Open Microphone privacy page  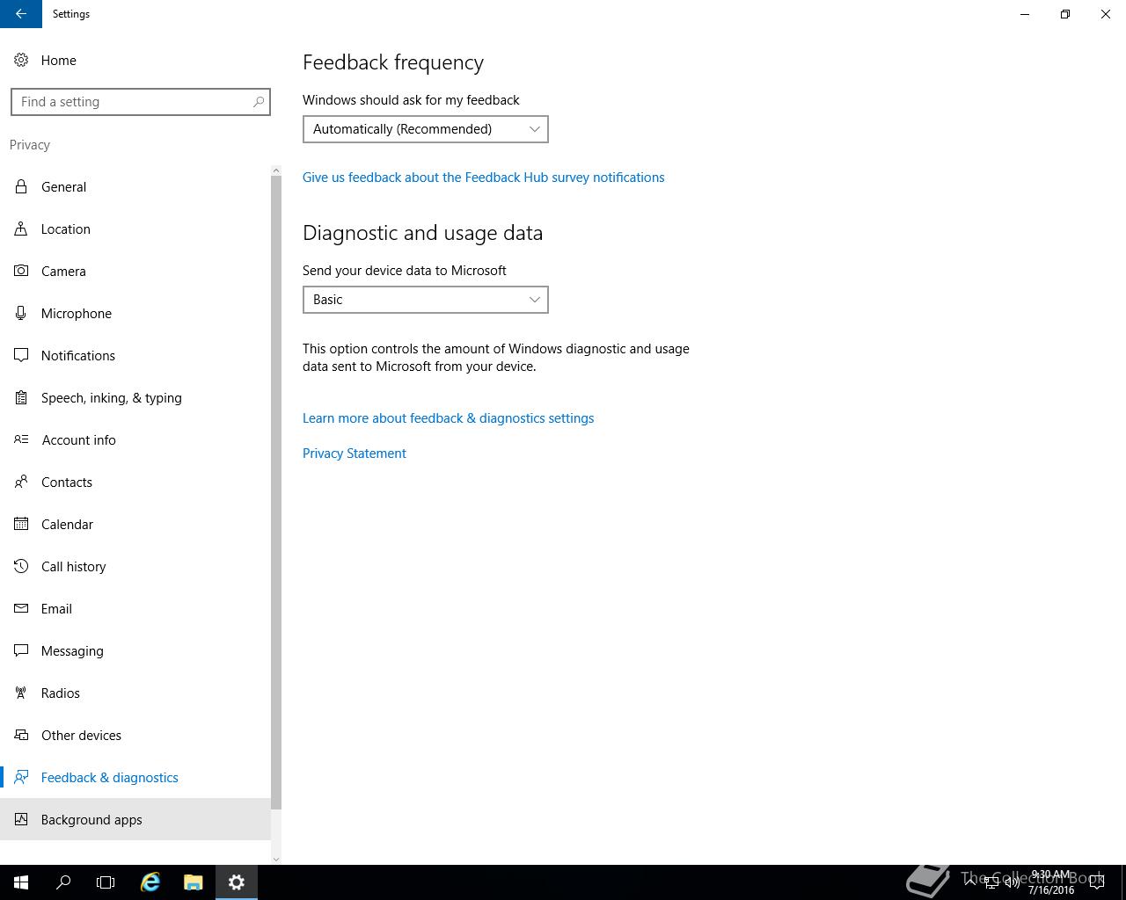tap(135, 314)
